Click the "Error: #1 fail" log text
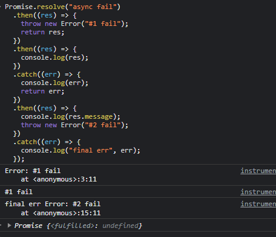This screenshot has height=237, width=276. [33, 171]
